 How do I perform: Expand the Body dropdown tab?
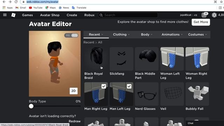pyautogui.click(x=147, y=35)
